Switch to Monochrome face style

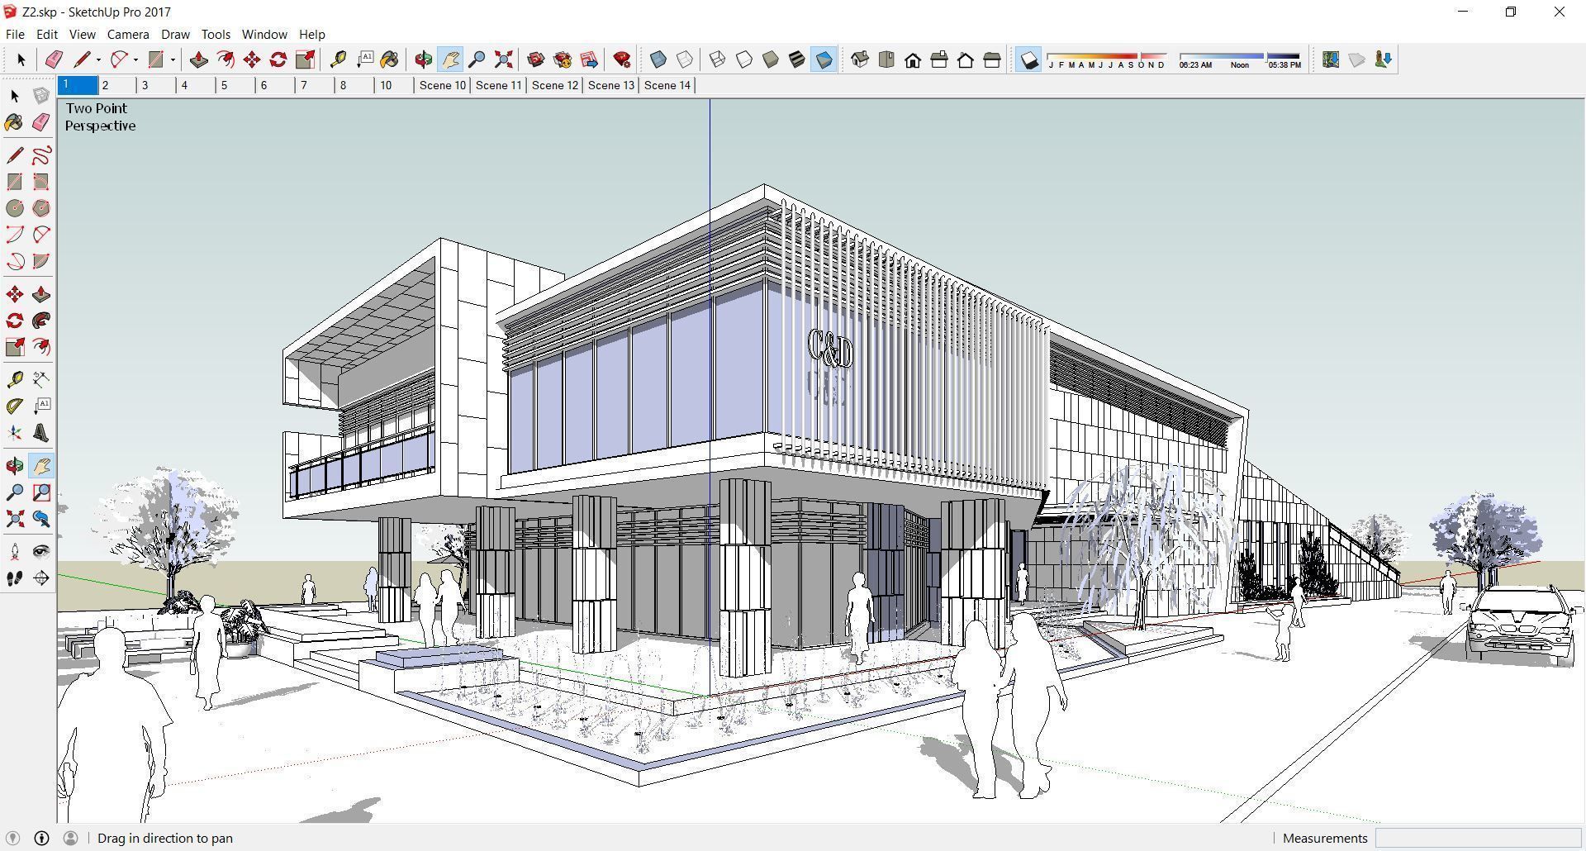(x=824, y=59)
